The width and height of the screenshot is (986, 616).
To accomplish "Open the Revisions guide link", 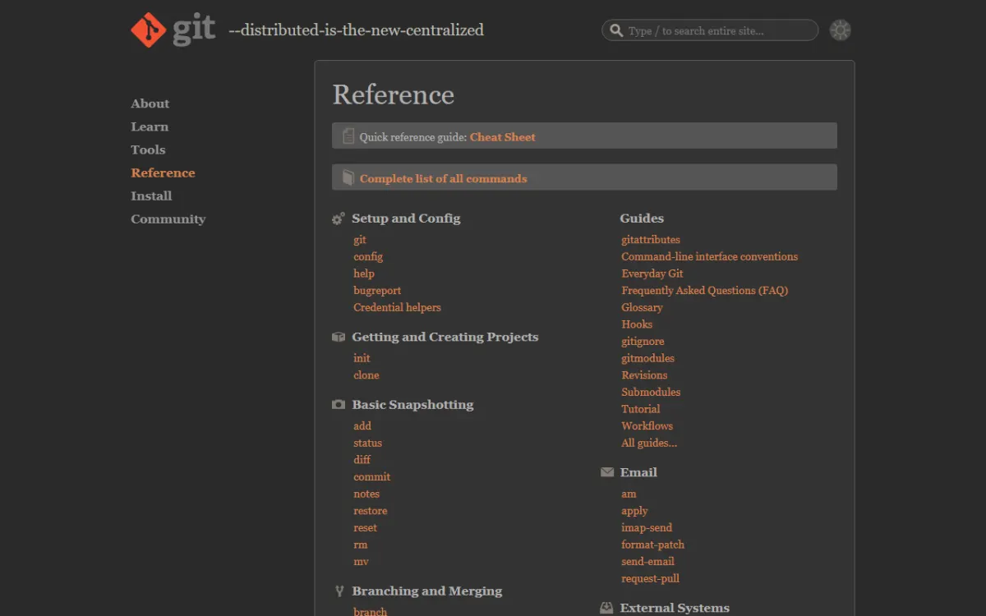I will pyautogui.click(x=644, y=375).
